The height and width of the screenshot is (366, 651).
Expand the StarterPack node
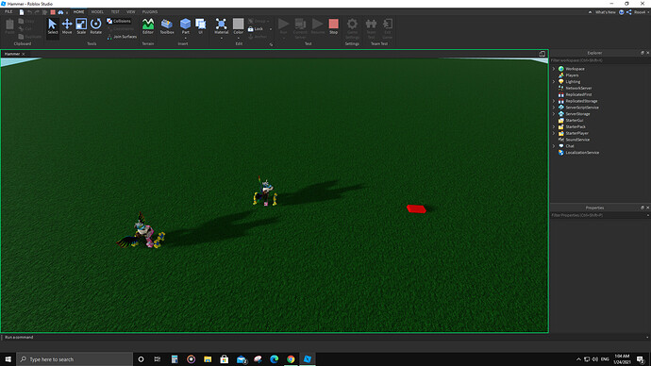point(554,126)
